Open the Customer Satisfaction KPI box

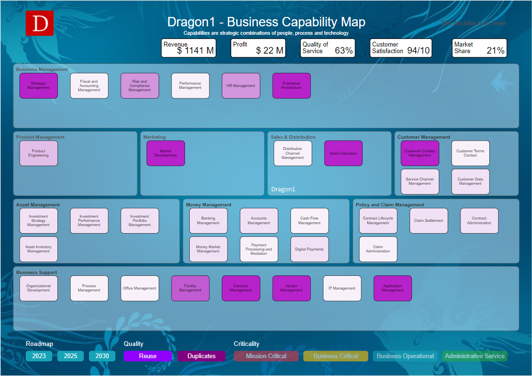click(x=401, y=48)
